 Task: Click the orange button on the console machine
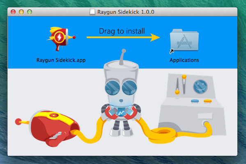click(208, 101)
